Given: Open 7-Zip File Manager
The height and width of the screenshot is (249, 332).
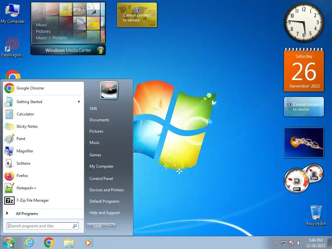Looking at the screenshot, I should click(43, 200).
